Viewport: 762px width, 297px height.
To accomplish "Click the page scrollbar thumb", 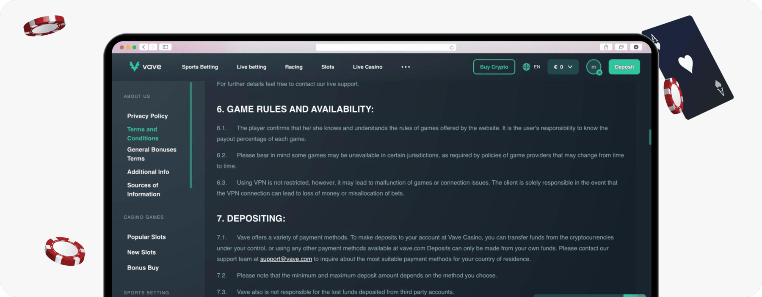I will (650, 137).
